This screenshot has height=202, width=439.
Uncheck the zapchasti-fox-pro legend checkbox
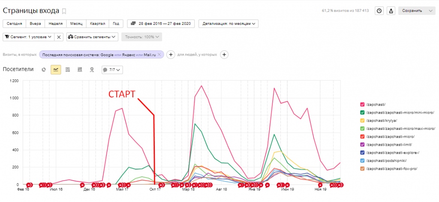(x=362, y=169)
